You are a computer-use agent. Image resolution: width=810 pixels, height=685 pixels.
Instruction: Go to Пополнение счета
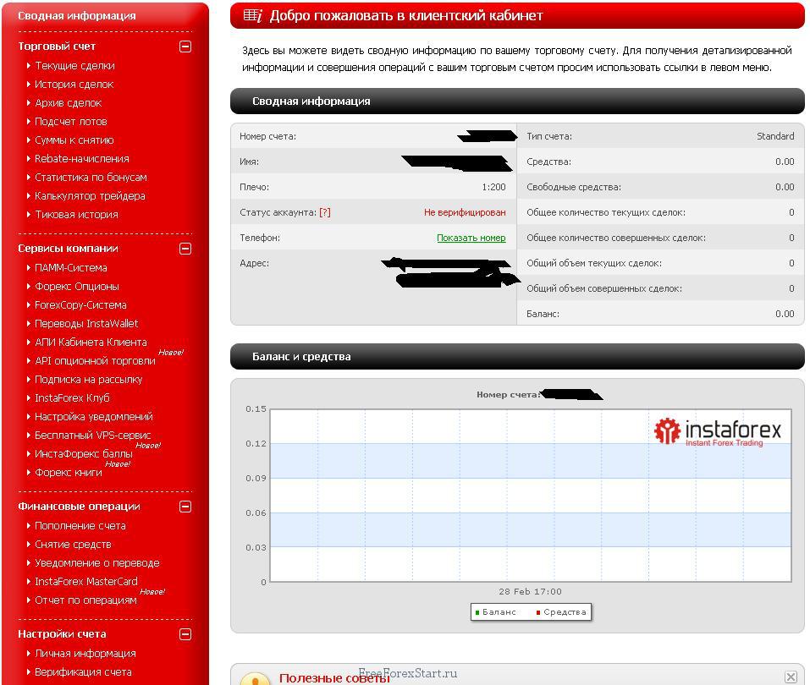point(80,526)
